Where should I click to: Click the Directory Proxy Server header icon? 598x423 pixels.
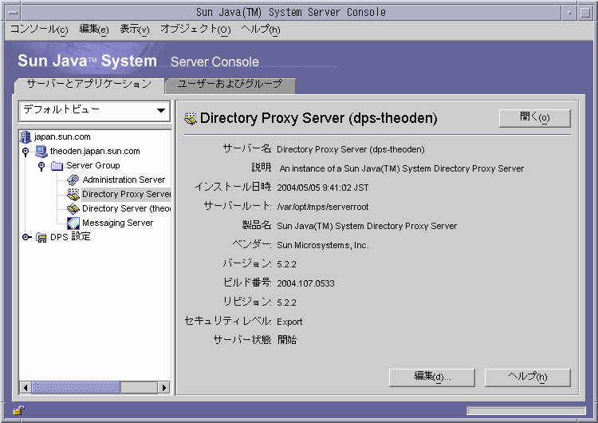pyautogui.click(x=191, y=119)
